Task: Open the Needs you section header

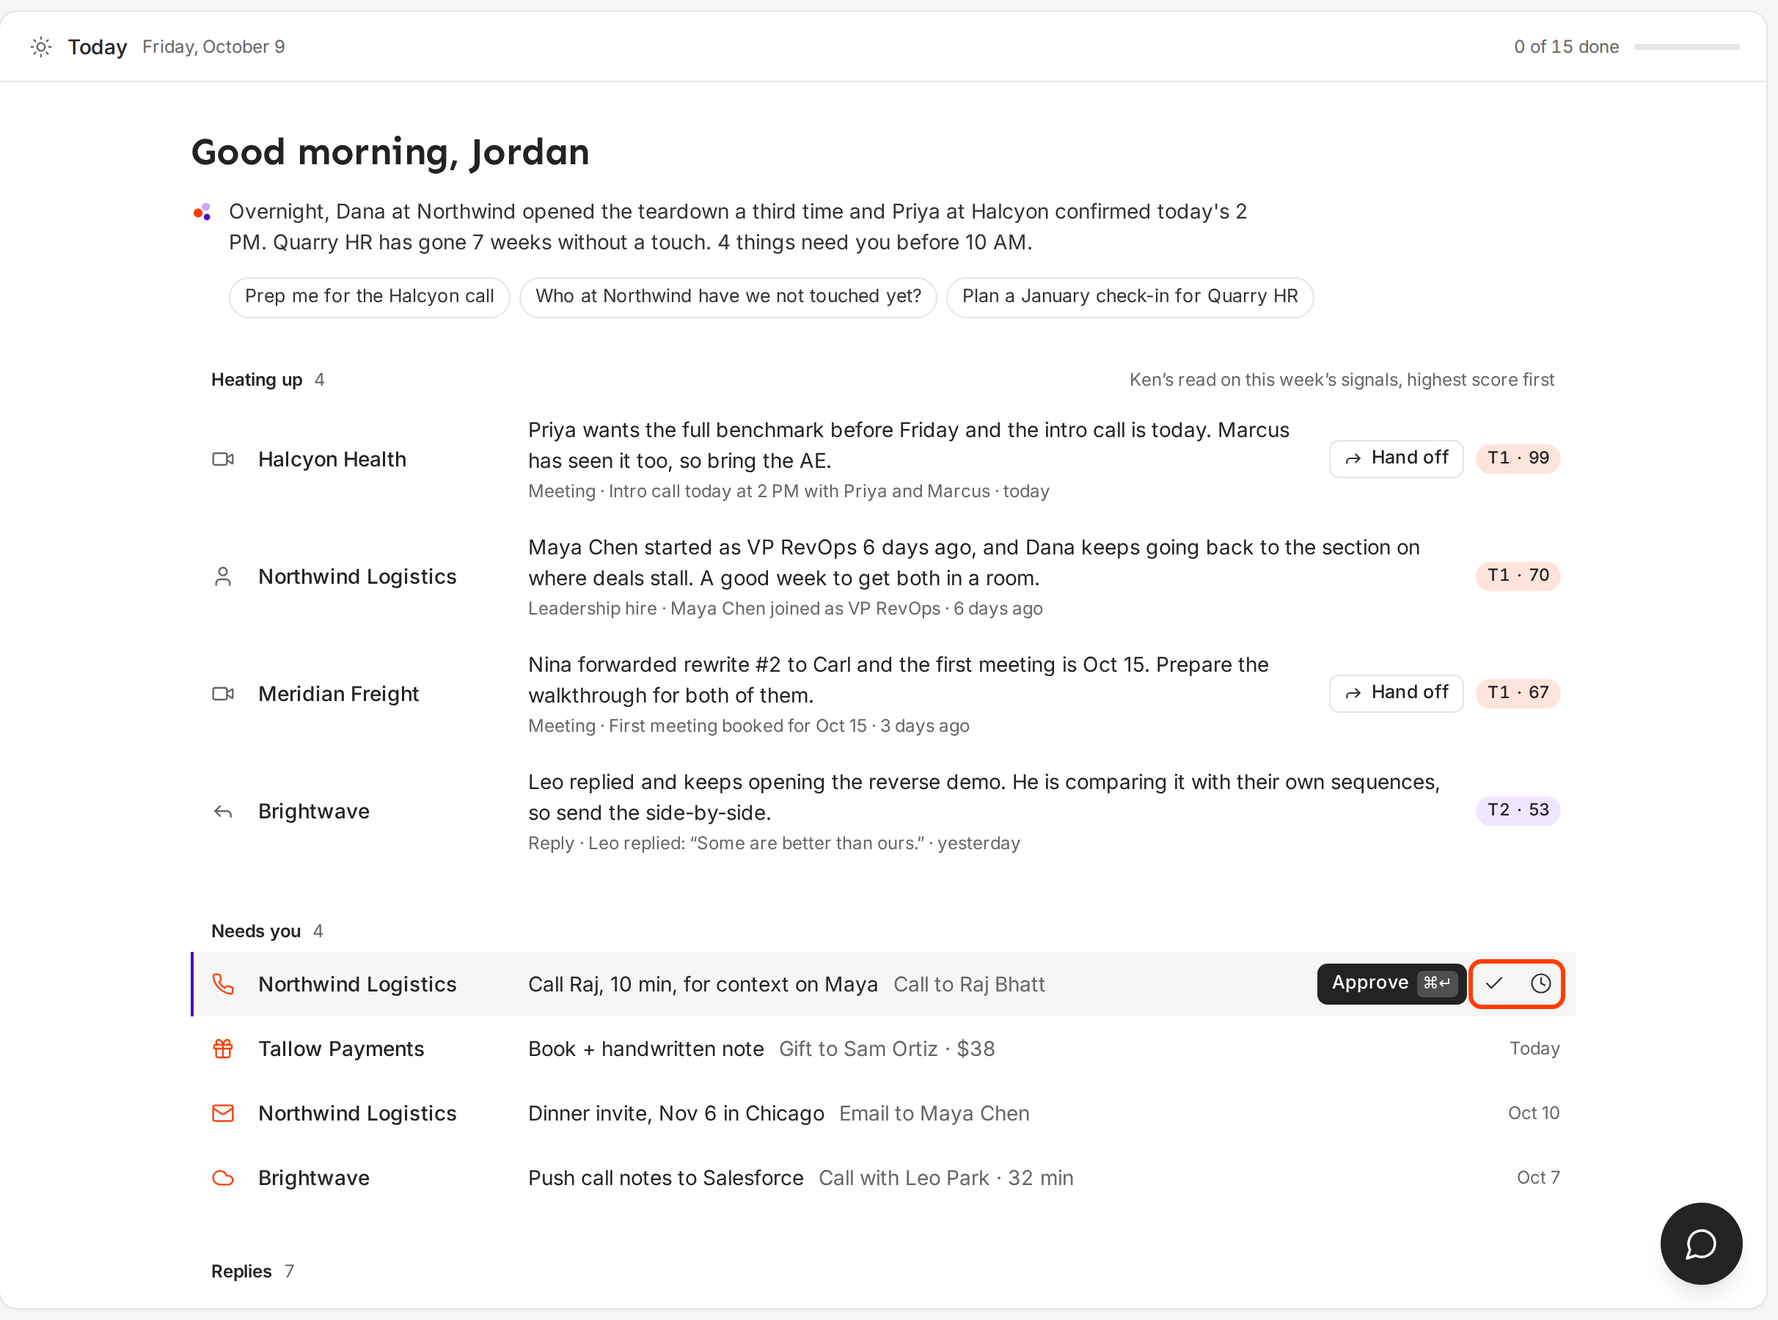Action: 256,931
